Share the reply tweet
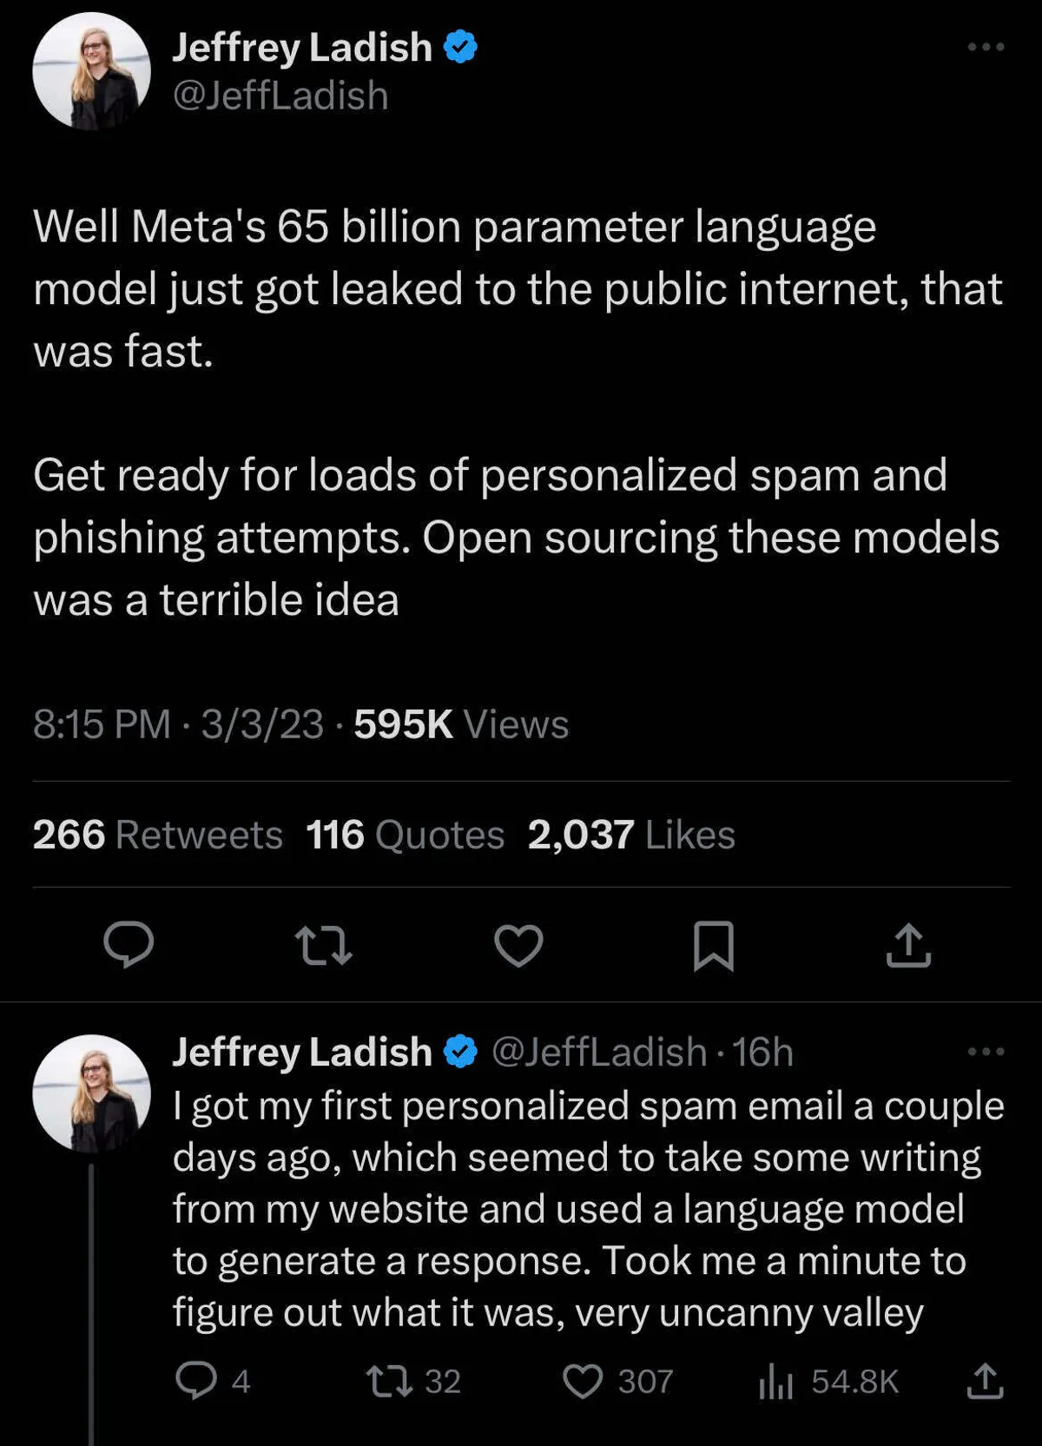The image size is (1042, 1446). tap(985, 1380)
